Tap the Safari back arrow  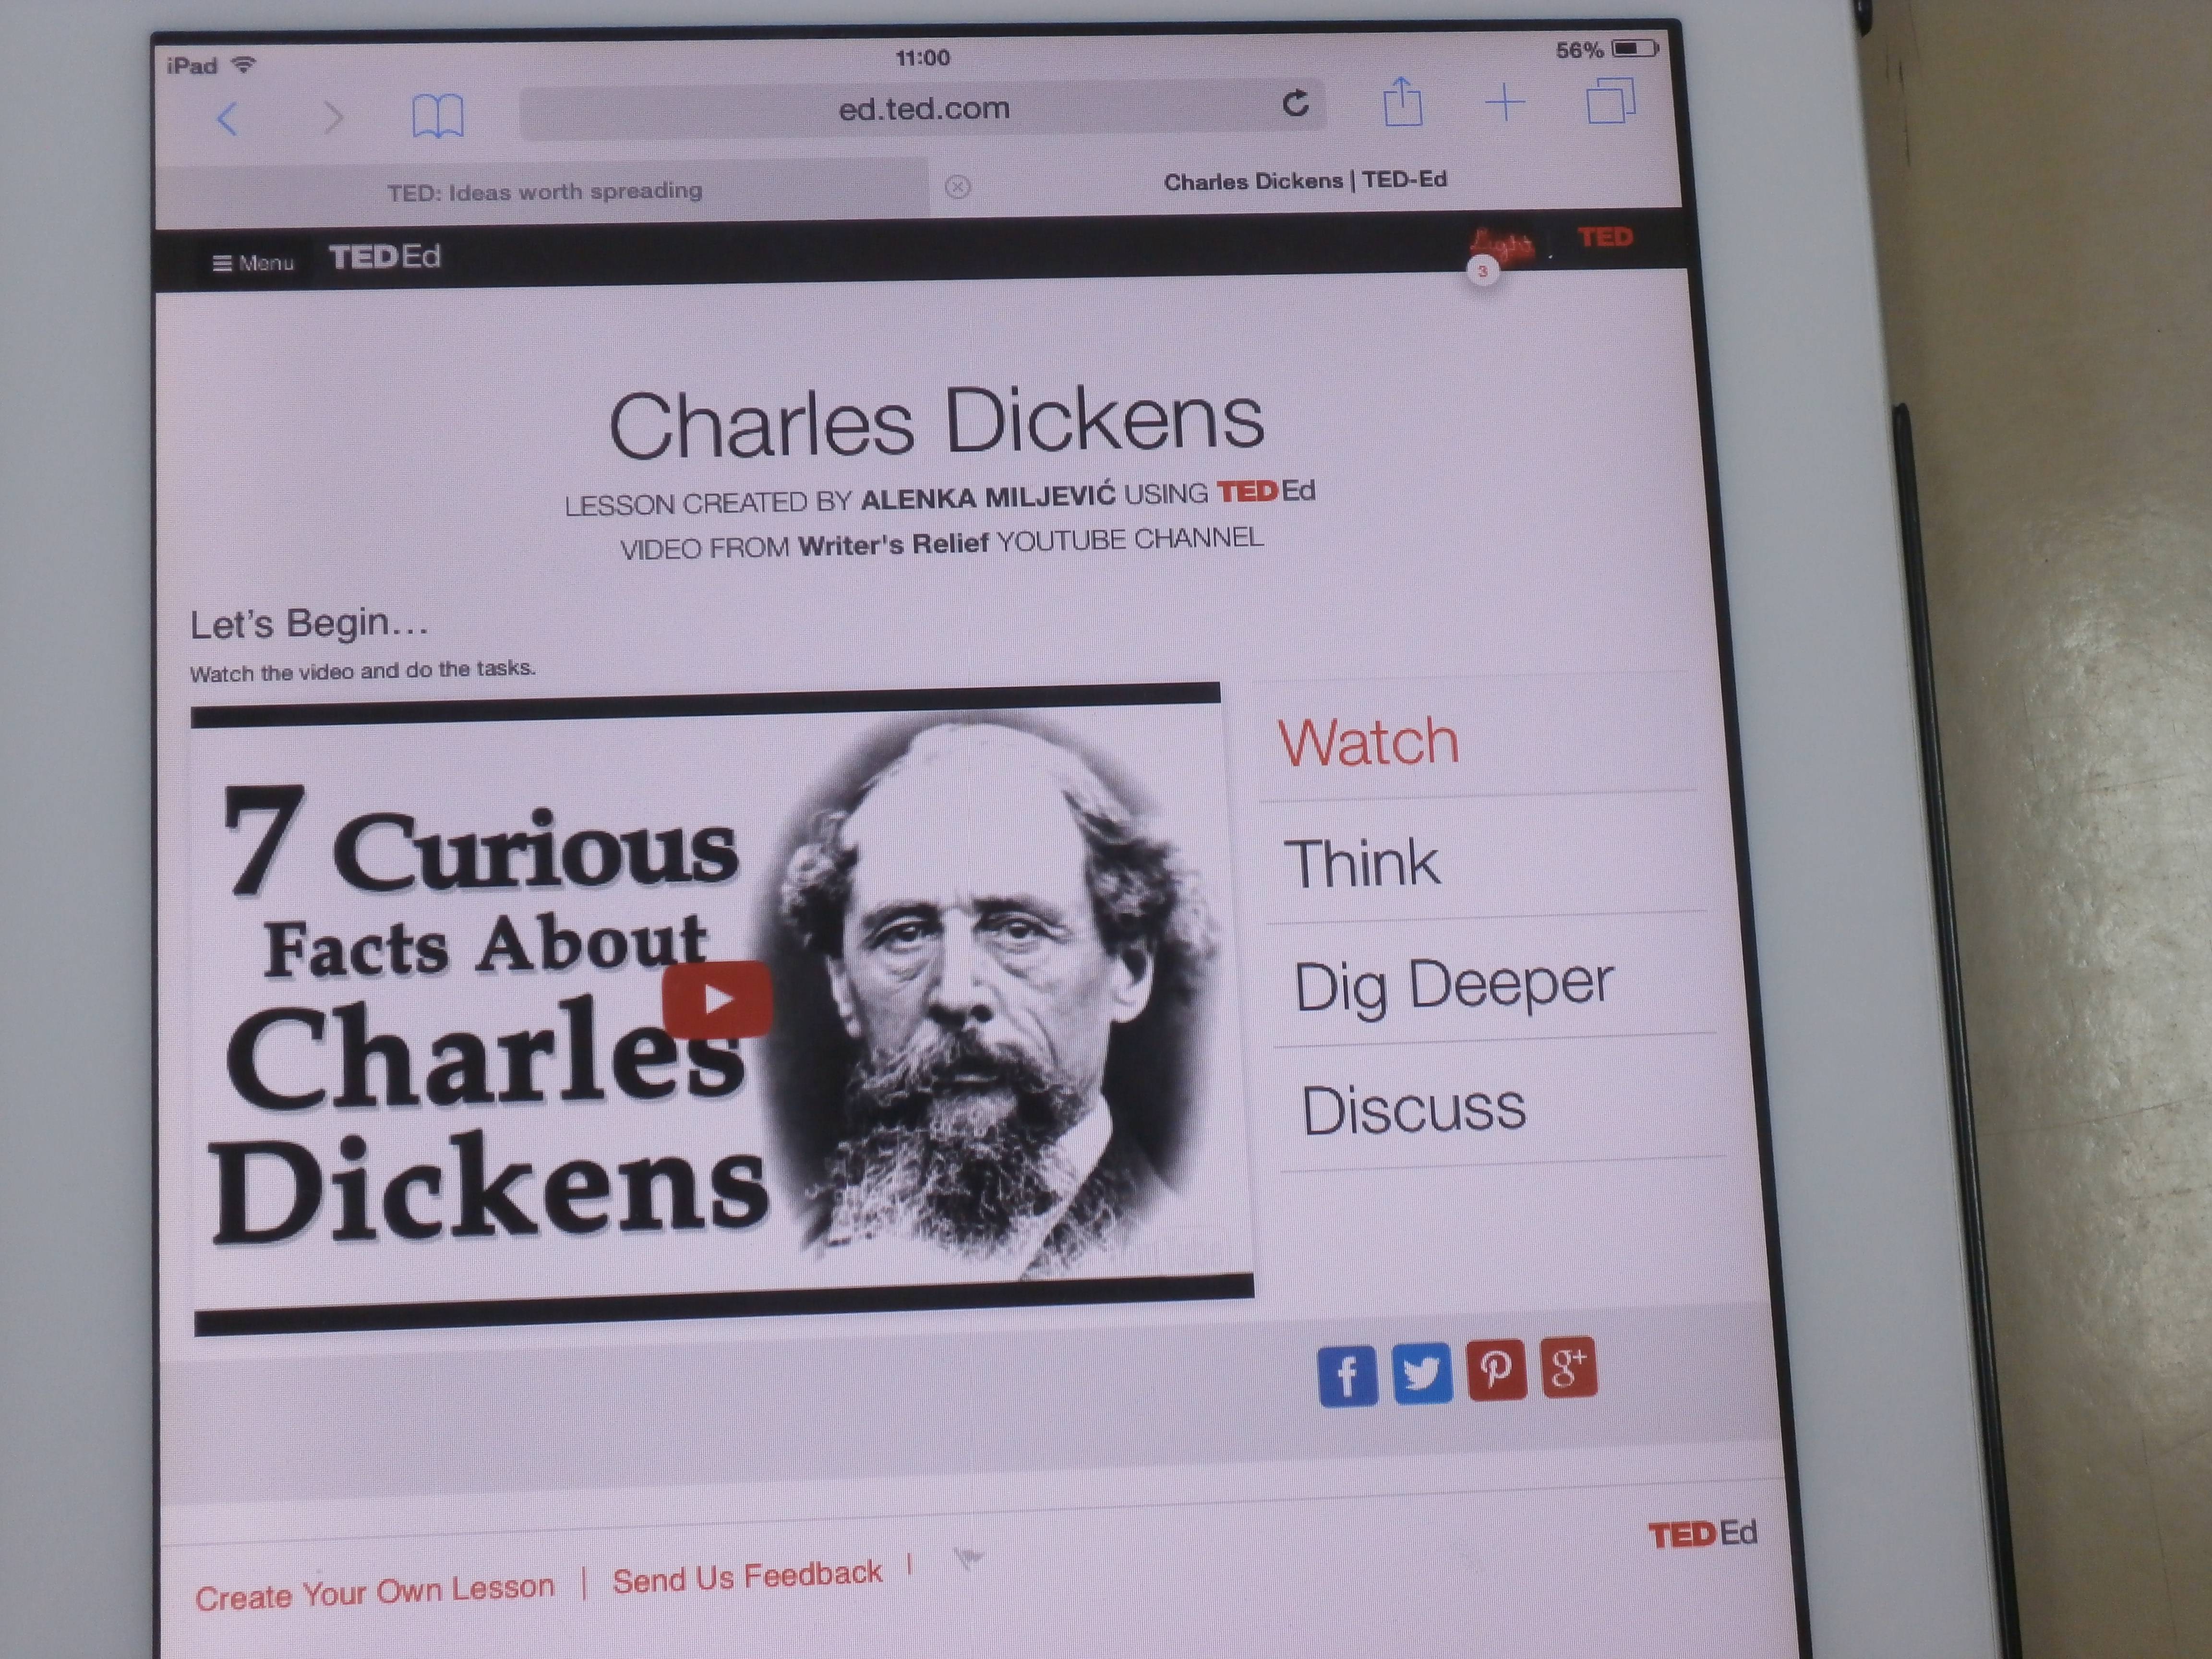227,119
